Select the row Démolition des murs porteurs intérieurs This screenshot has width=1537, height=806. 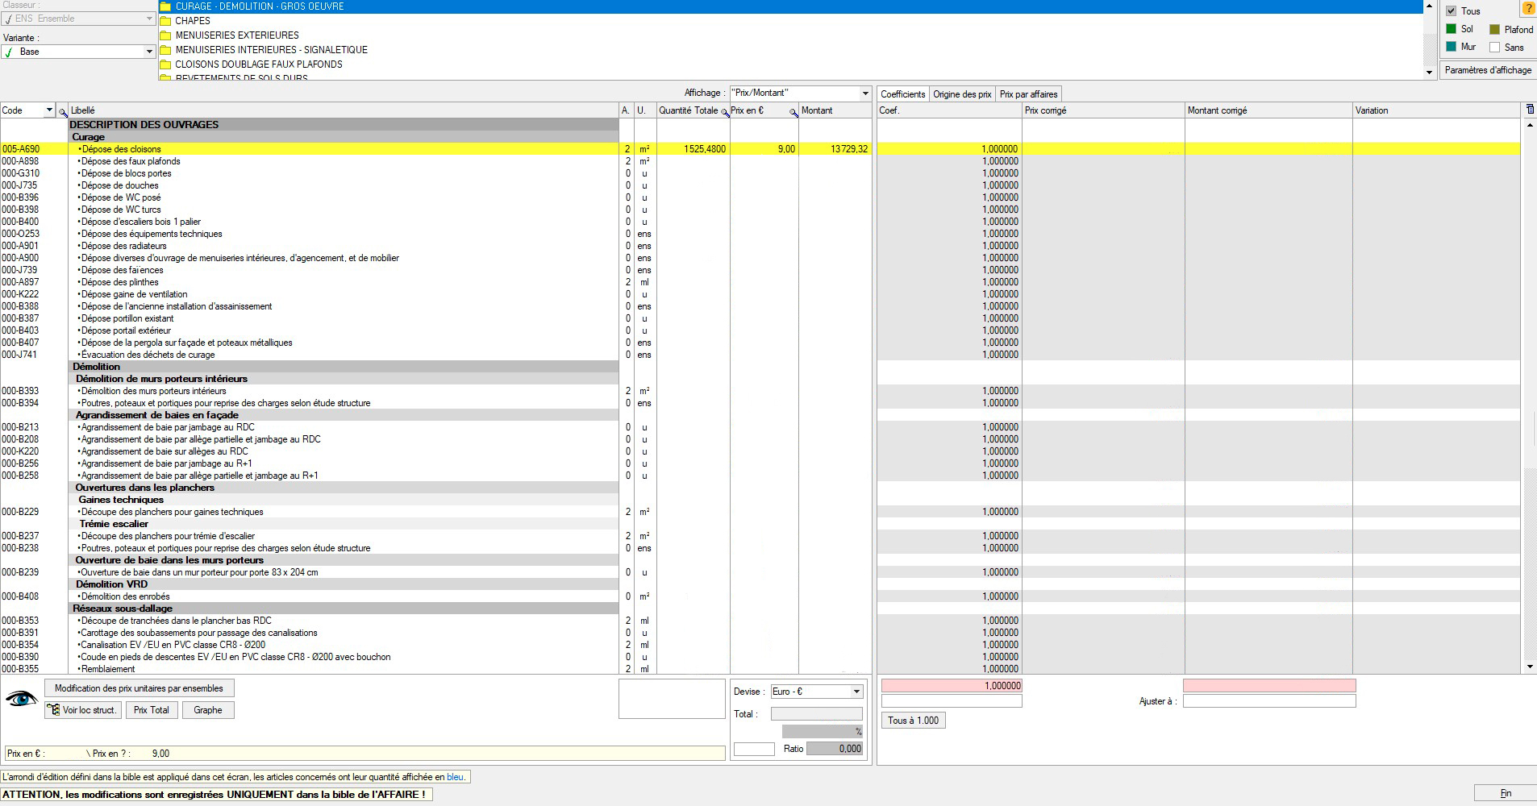[435, 391]
